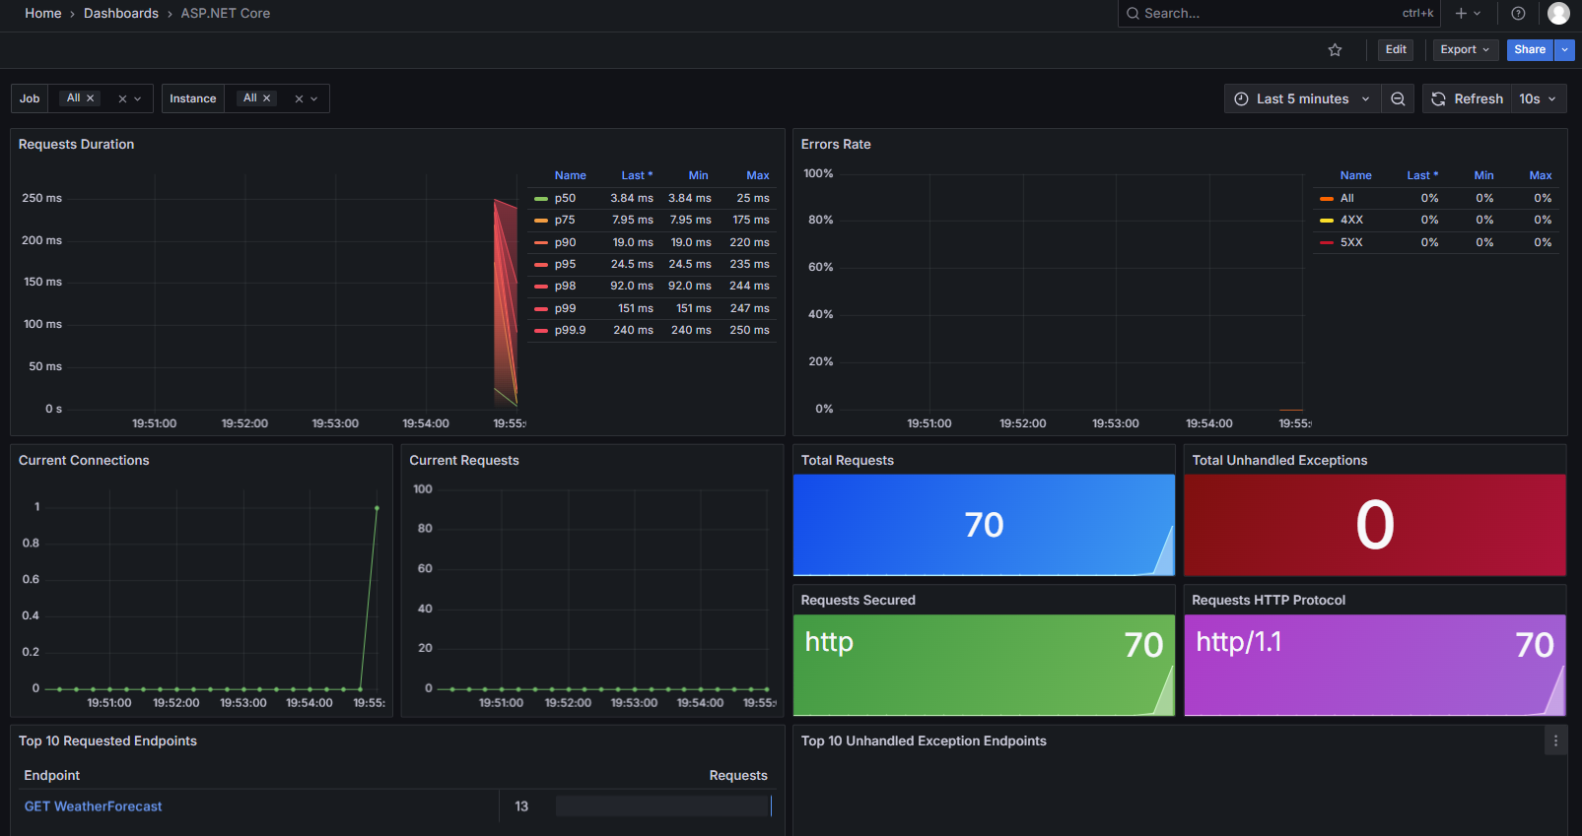Click the 13 requests value cell
Screen dimensions: 1582x836
click(521, 806)
